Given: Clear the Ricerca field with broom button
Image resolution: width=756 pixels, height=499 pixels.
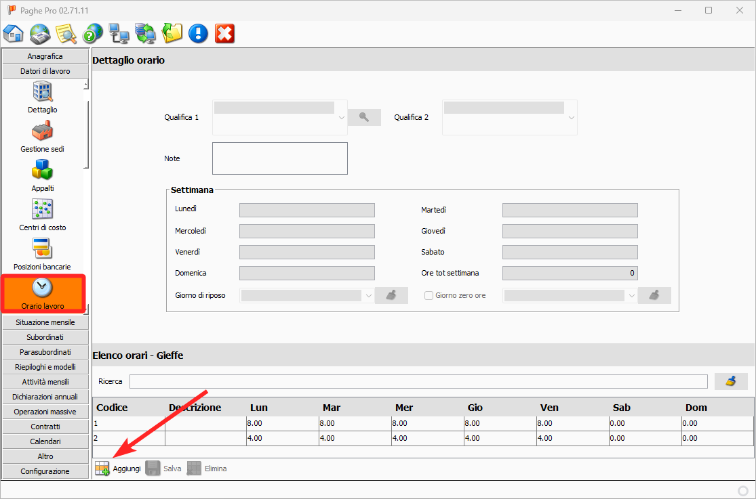Looking at the screenshot, I should point(731,381).
